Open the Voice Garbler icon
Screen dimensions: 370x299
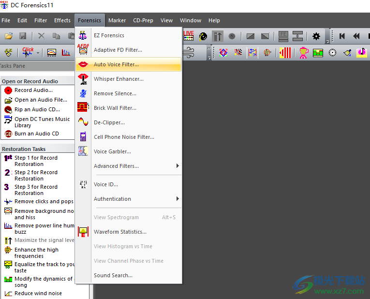point(83,151)
